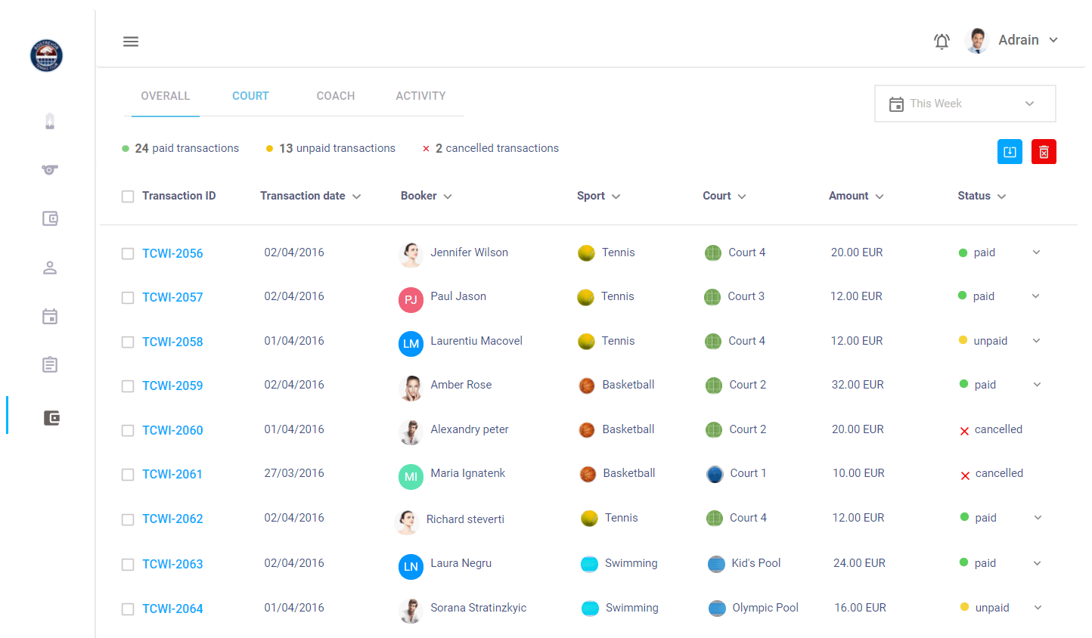The width and height of the screenshot is (1092, 638).
Task: Switch to the COACH tab
Action: [336, 96]
